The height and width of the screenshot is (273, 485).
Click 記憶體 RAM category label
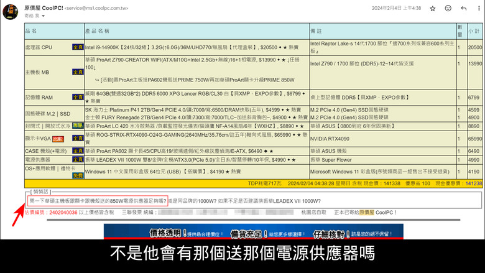pos(39,98)
